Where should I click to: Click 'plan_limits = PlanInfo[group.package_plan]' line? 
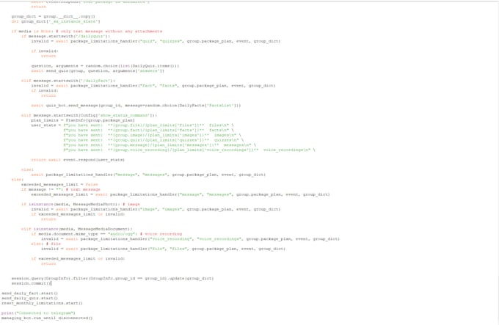click(83, 120)
